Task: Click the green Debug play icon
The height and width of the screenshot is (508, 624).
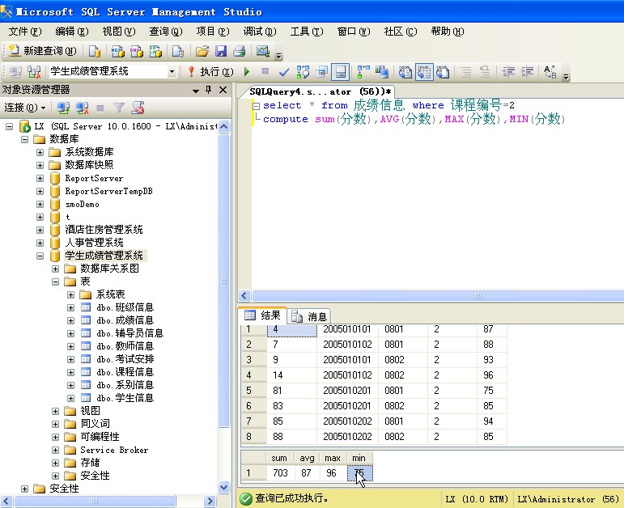Action: (x=247, y=72)
